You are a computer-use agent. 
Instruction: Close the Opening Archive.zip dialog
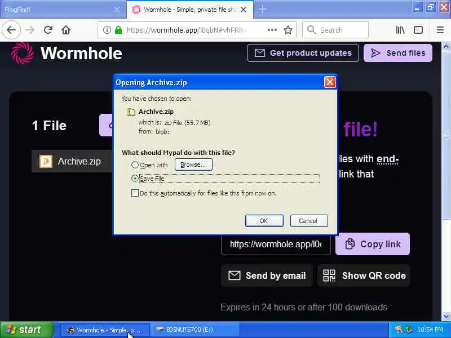330,82
